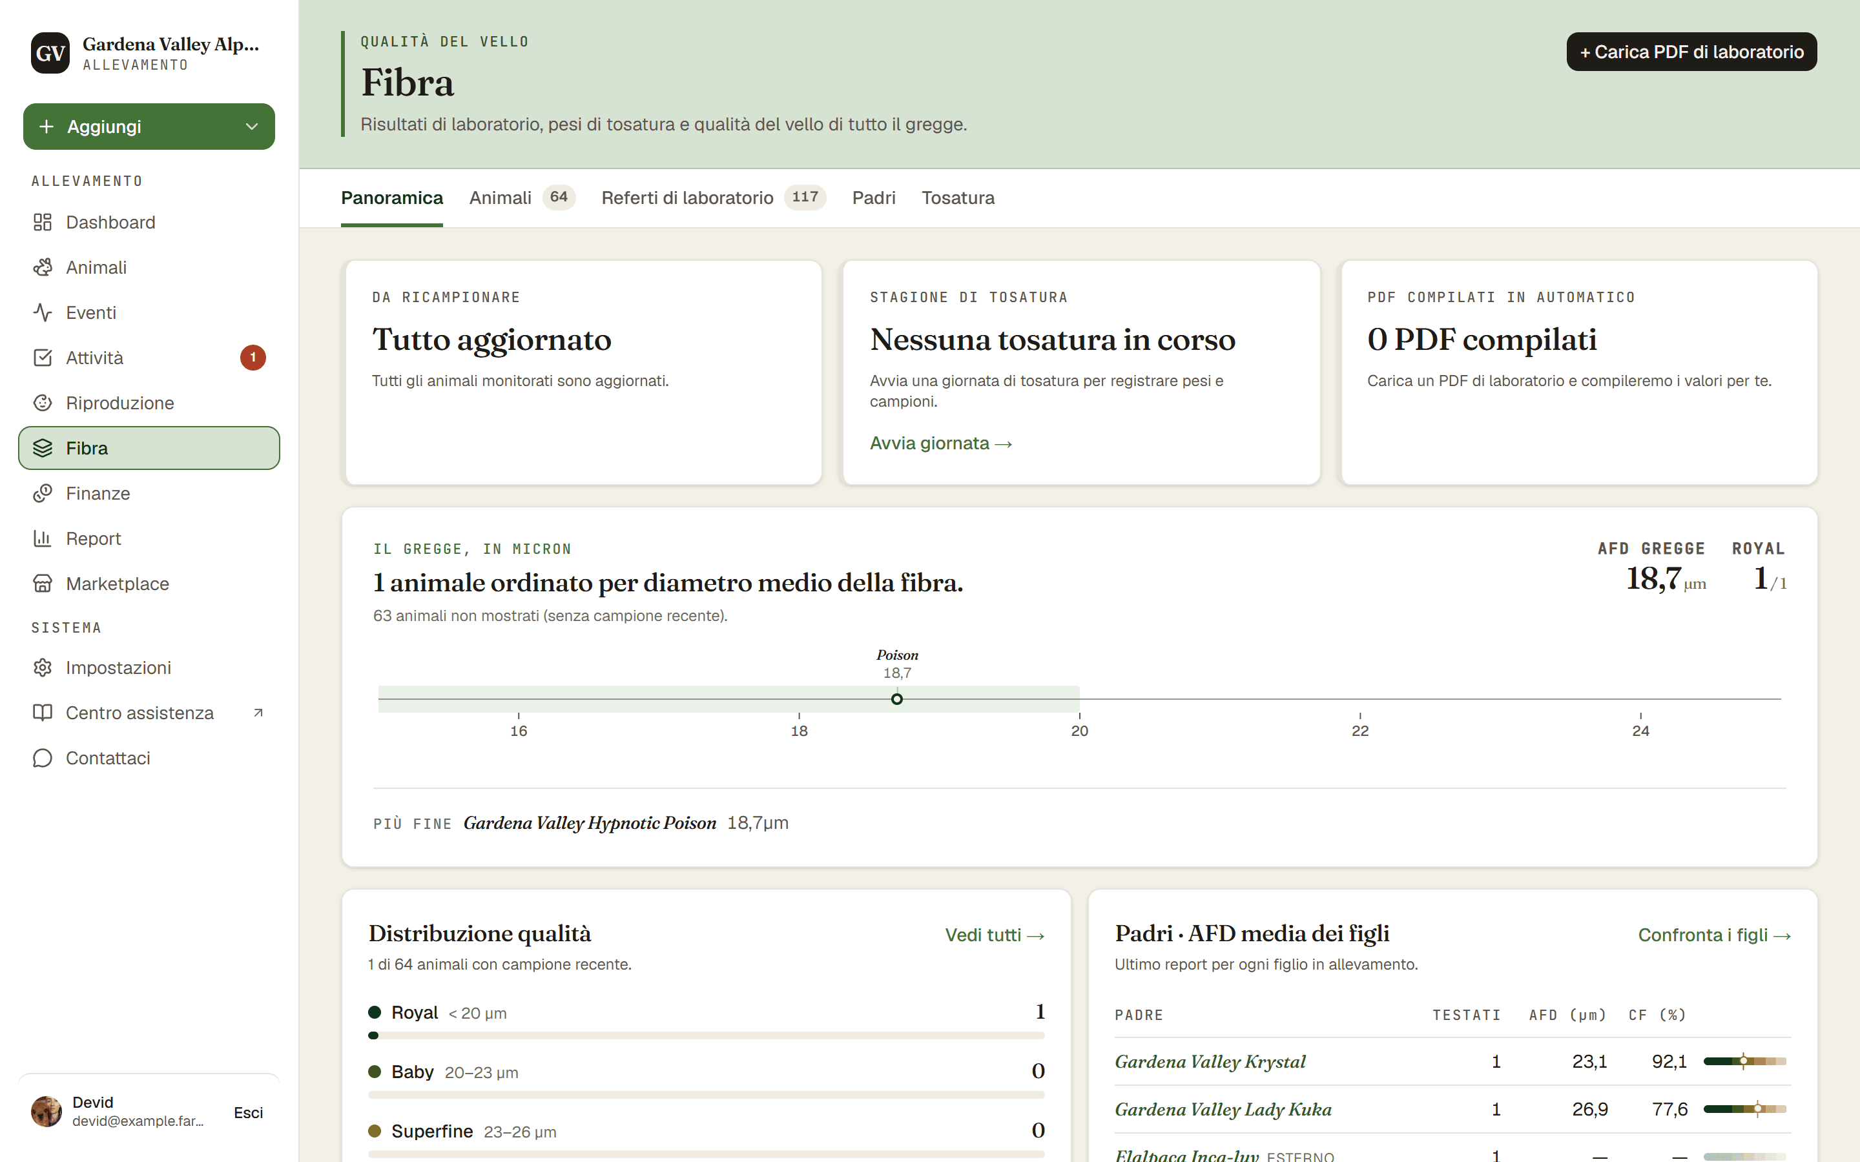Click Esci to log out
1860x1162 pixels.
click(x=248, y=1113)
